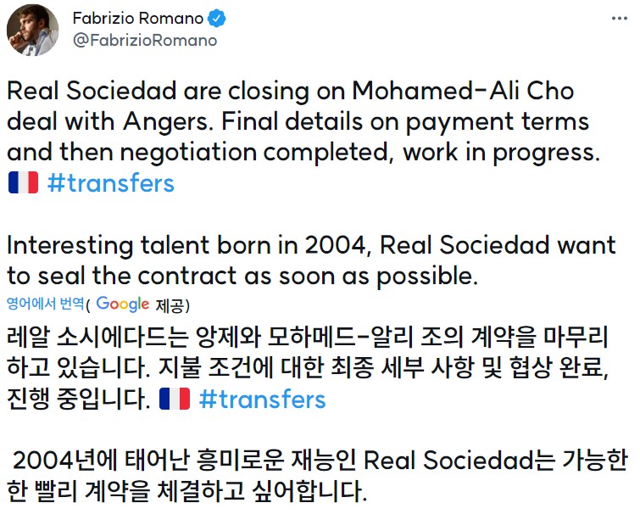This screenshot has height=514, width=640.
Task: Click the word Angers in the tweet text
Action: pyautogui.click(x=168, y=122)
